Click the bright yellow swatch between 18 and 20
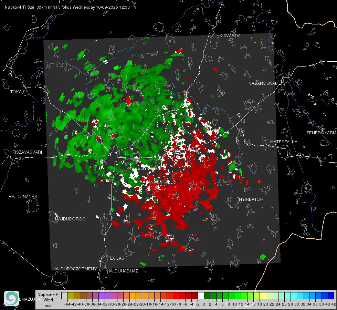 coord(263,296)
